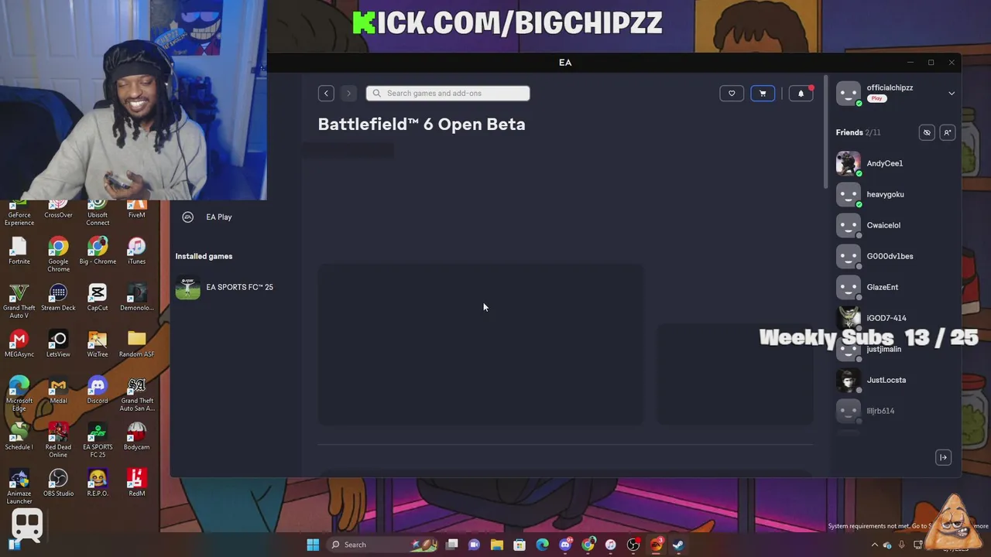Open officialchipzz profile avatar
Viewport: 991px width, 557px height.
click(x=849, y=93)
